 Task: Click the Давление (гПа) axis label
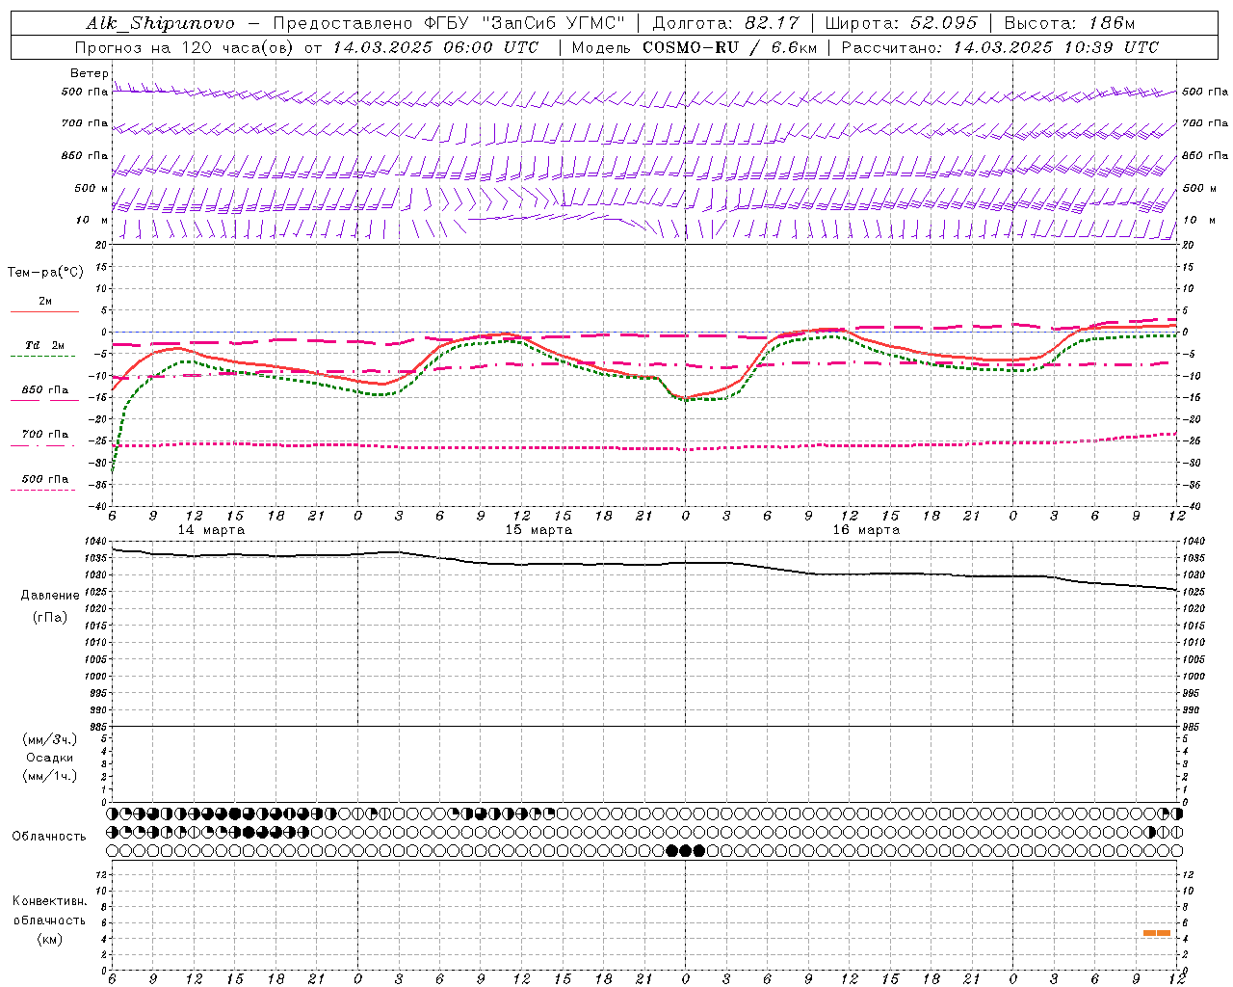click(50, 605)
